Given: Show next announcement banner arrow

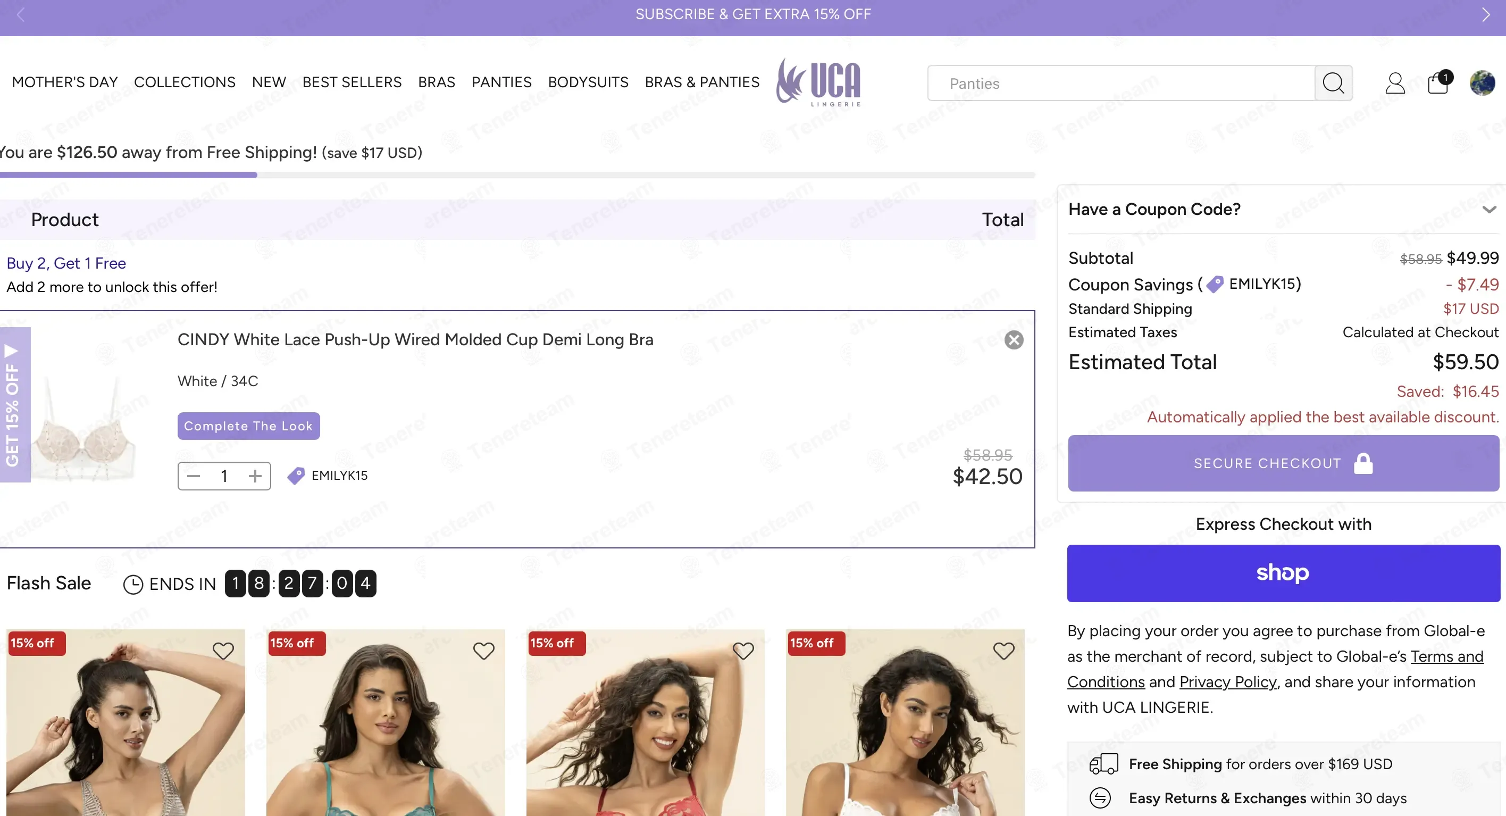Looking at the screenshot, I should click(x=1486, y=14).
